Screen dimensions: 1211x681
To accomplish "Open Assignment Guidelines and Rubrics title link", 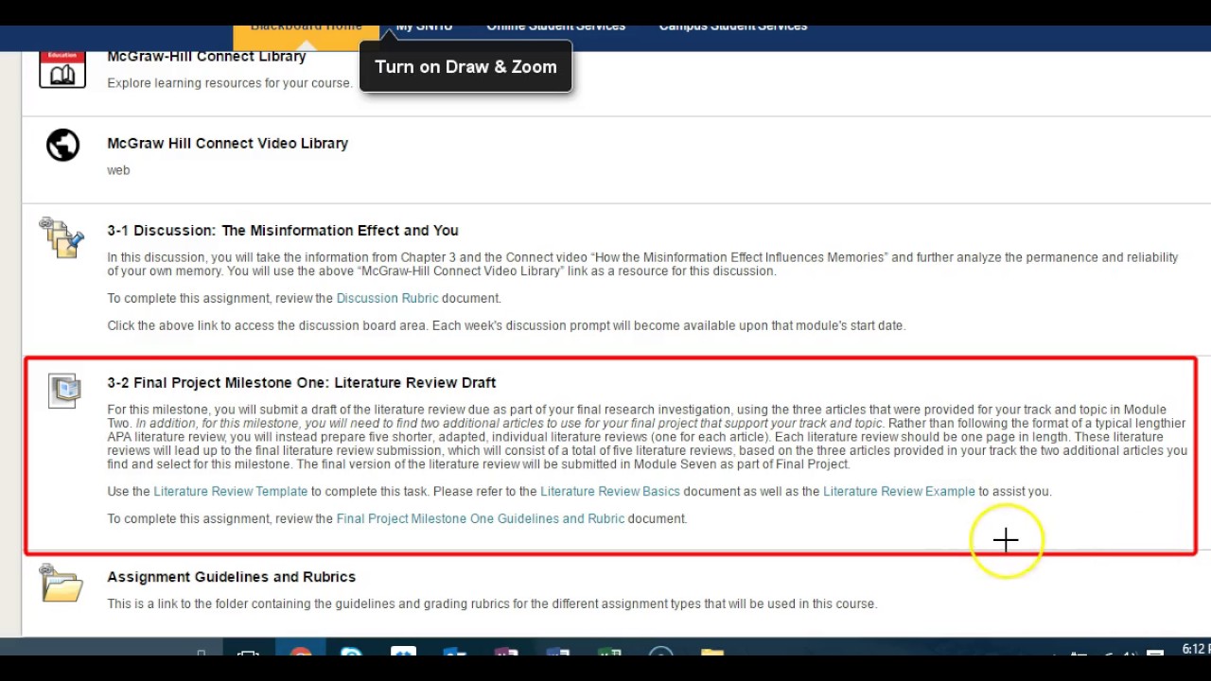I will 231,576.
